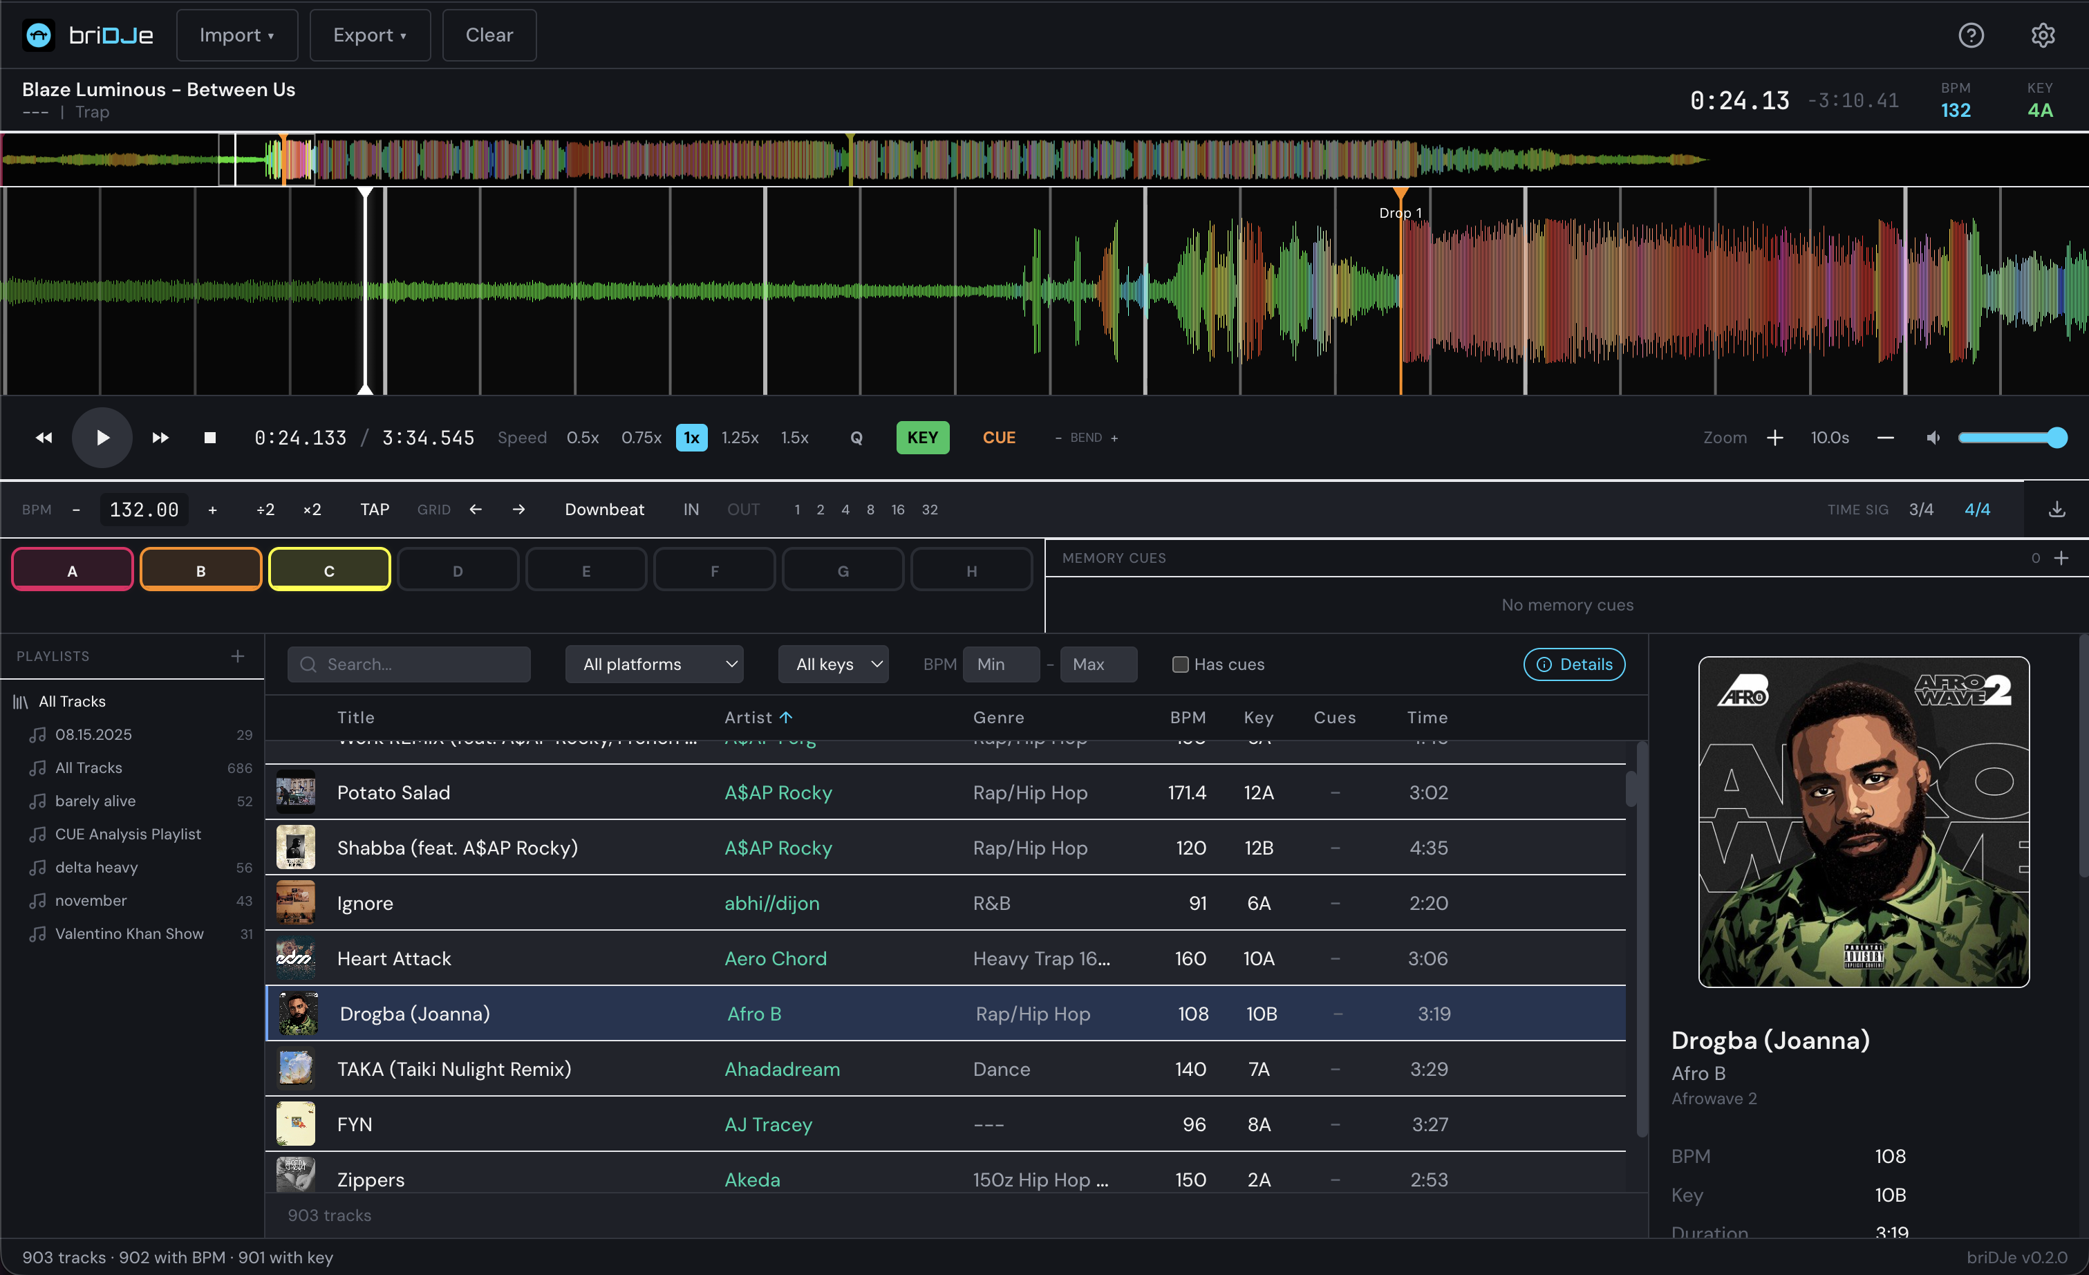Select 1x playback speed
This screenshot has height=1275, width=2089.
(692, 438)
